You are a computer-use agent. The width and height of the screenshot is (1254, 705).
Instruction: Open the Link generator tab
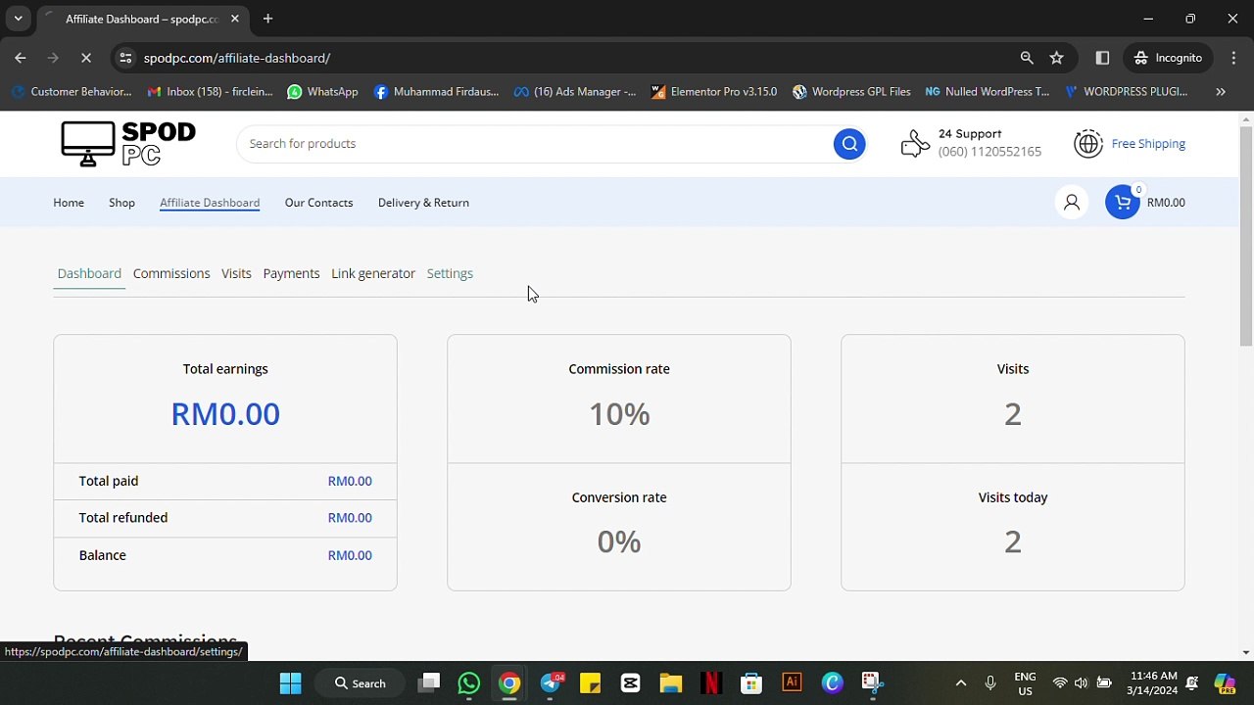click(x=373, y=273)
